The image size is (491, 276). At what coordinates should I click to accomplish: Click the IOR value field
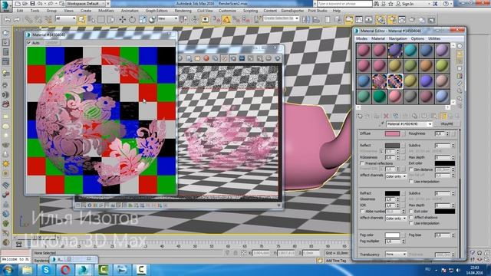click(390, 205)
